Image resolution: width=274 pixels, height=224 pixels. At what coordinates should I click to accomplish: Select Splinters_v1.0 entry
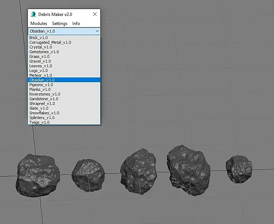(x=64, y=118)
